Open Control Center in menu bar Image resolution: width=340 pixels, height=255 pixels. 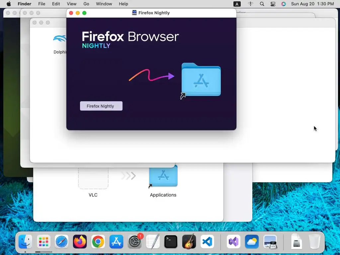pos(273,4)
